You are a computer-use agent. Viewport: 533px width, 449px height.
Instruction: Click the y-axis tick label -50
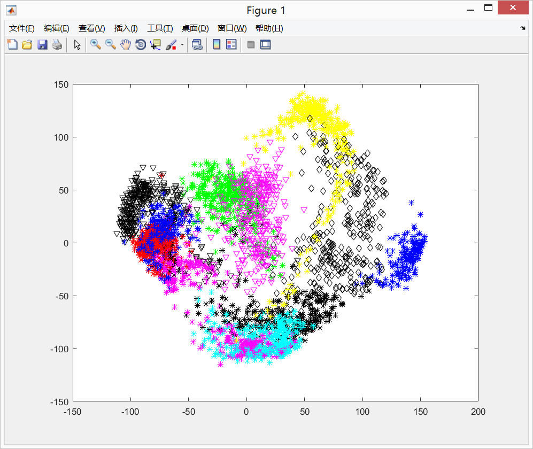pos(61,296)
